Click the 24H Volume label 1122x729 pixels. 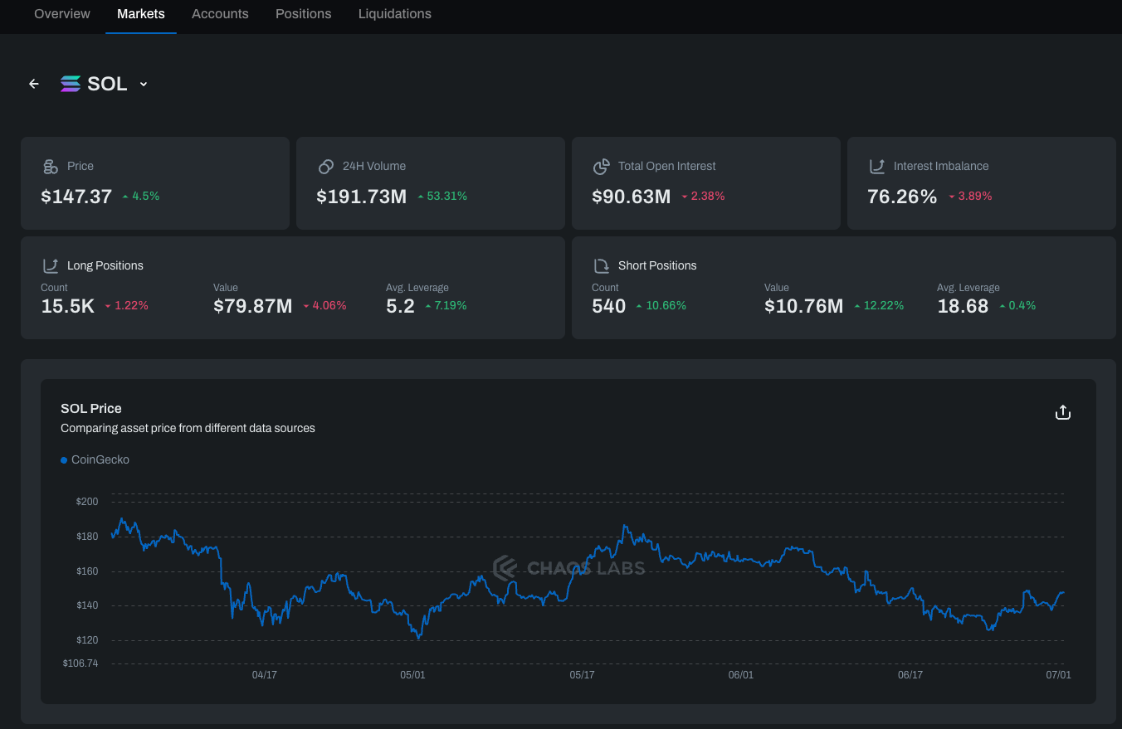pos(374,167)
